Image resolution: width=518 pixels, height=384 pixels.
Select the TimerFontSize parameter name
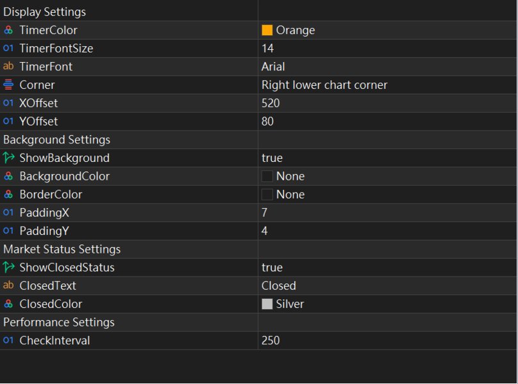pyautogui.click(x=56, y=48)
